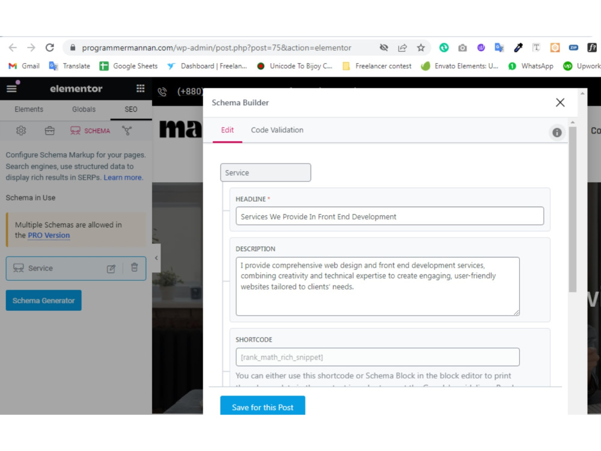This screenshot has width=601, height=451.
Task: Edit the Service schema entry
Action: coord(111,268)
